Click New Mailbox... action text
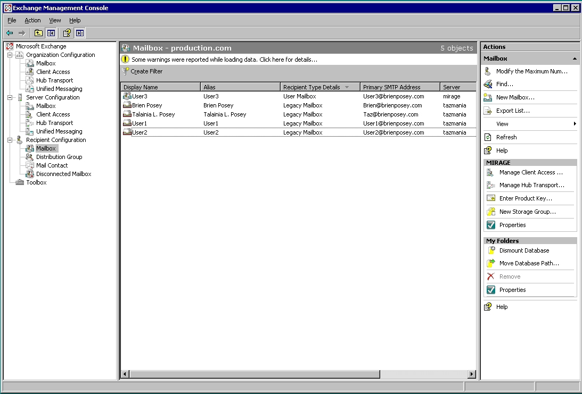Image resolution: width=582 pixels, height=394 pixels. (515, 97)
